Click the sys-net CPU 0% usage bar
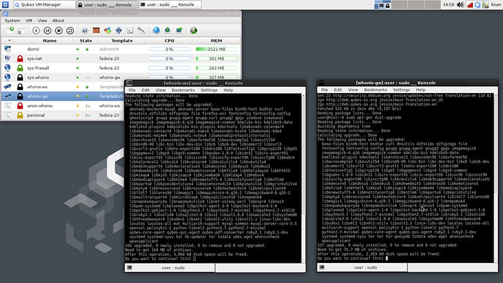 pyautogui.click(x=169, y=58)
